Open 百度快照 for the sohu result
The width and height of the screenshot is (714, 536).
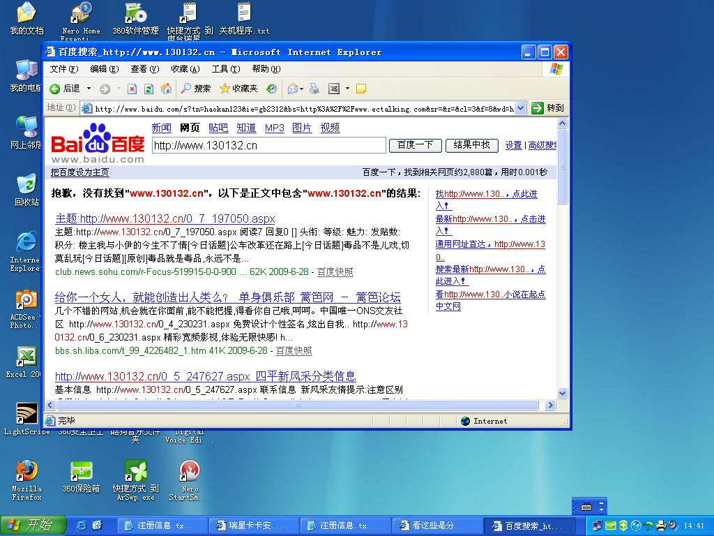point(335,272)
